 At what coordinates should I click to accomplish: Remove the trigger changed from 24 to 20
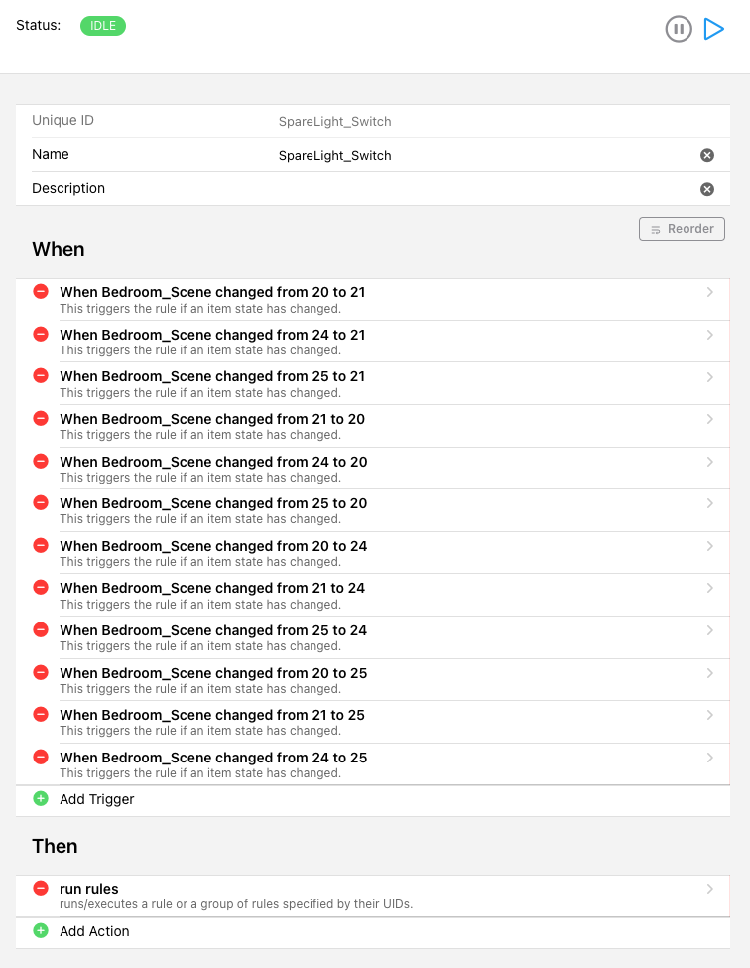(41, 461)
